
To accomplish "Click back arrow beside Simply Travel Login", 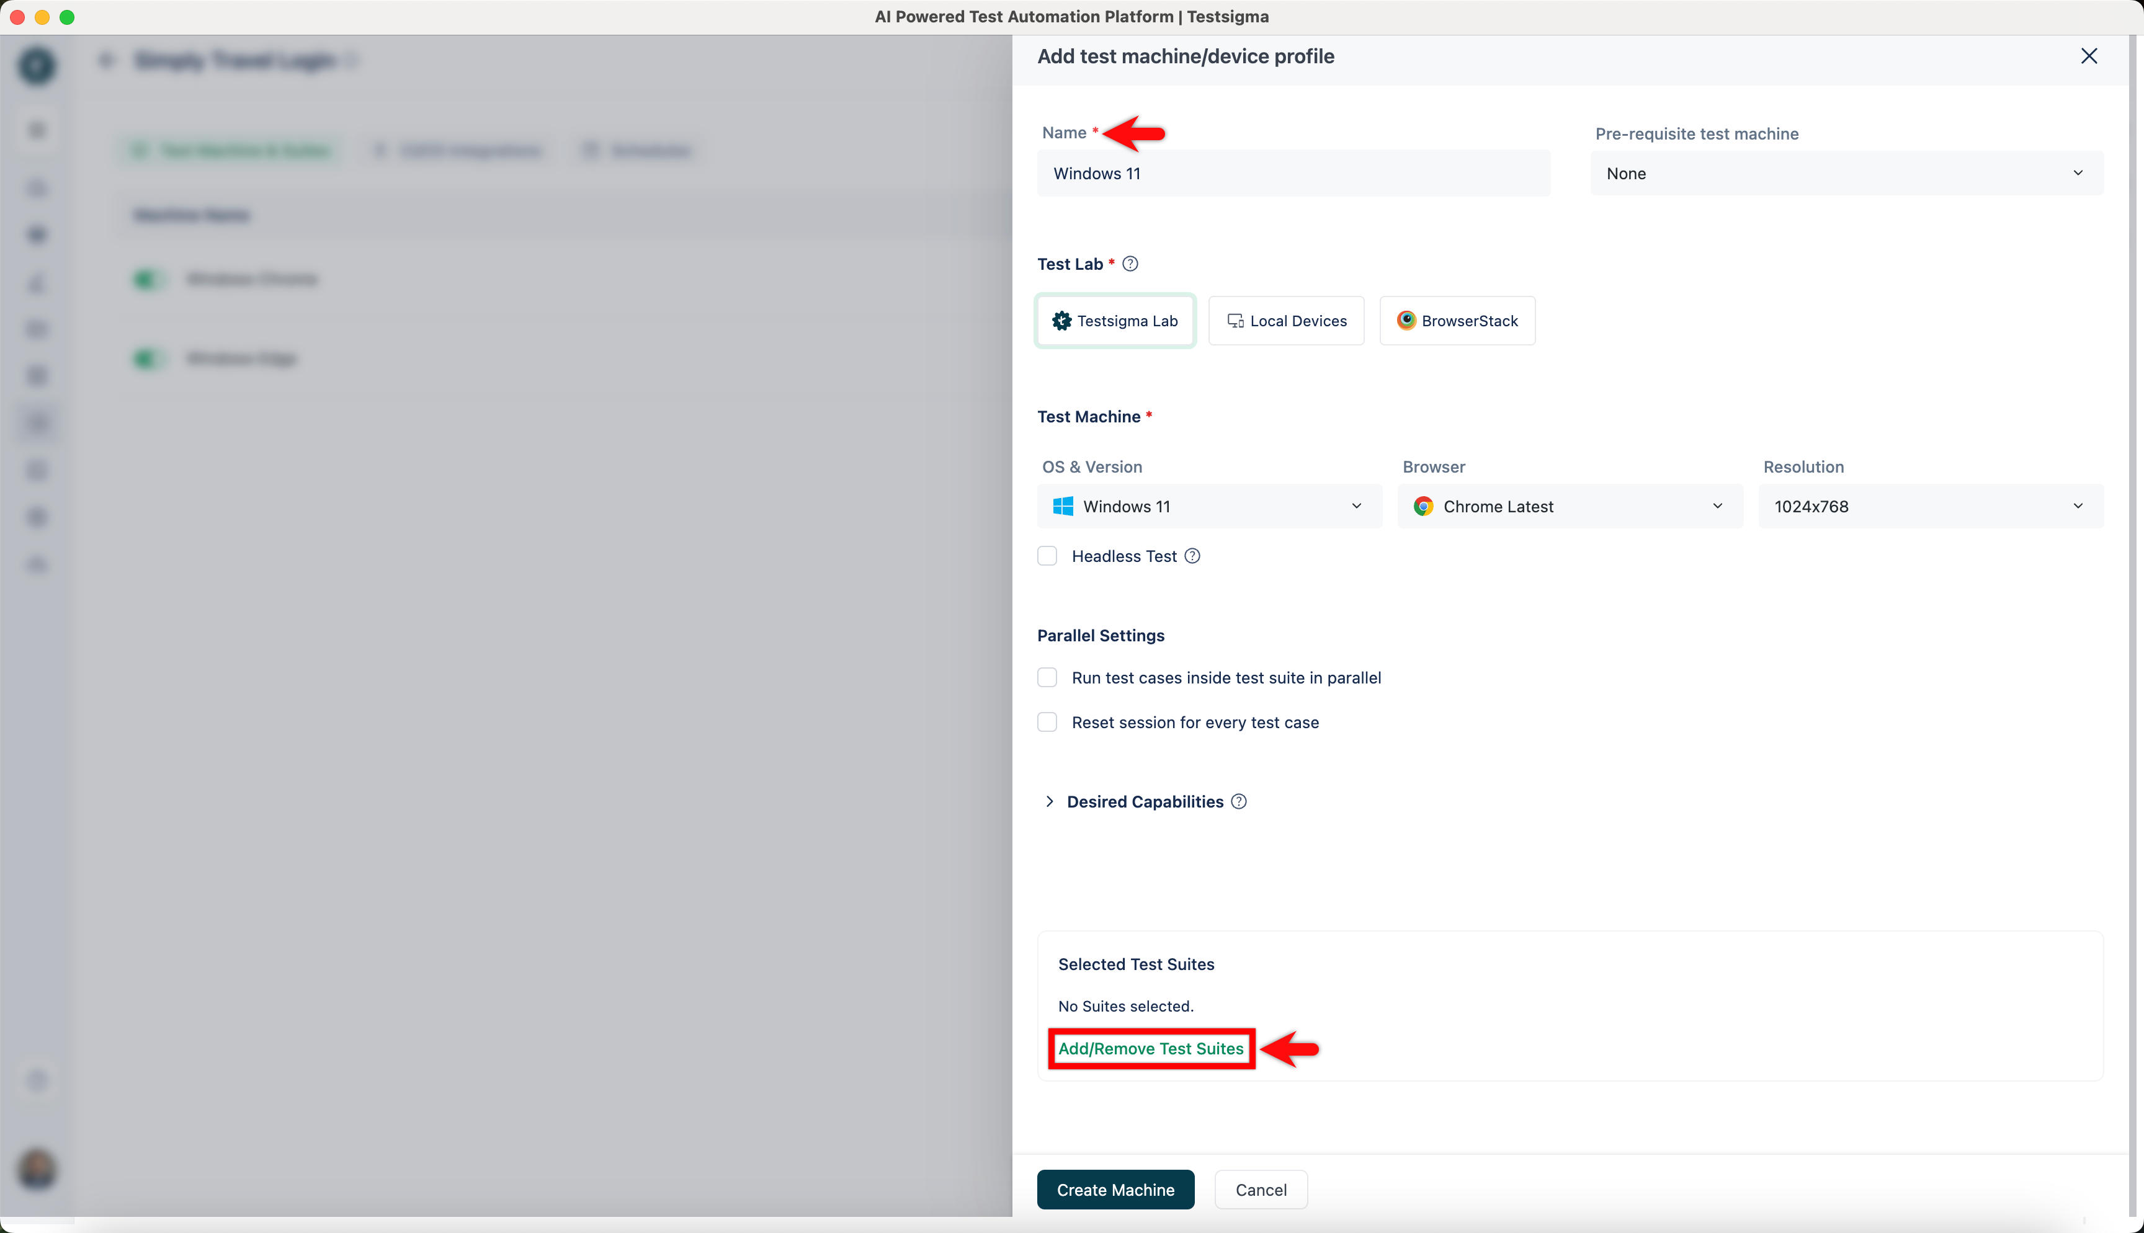I will pos(107,60).
